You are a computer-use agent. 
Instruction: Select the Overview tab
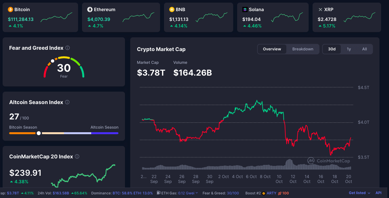(272, 49)
